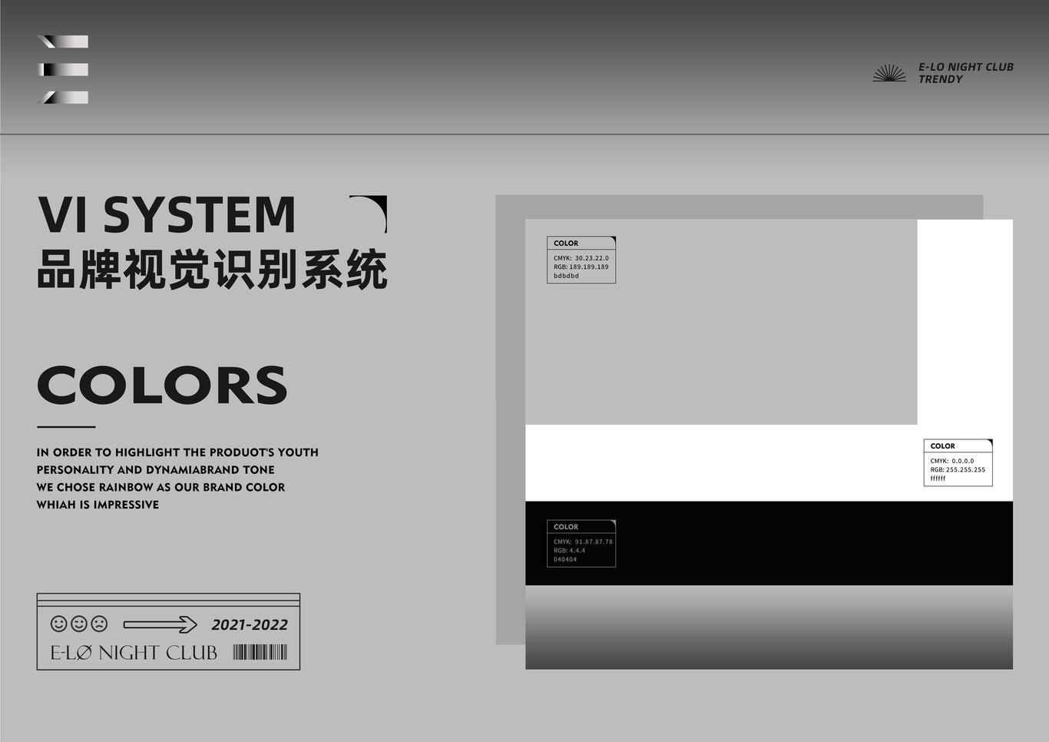This screenshot has width=1049, height=742.
Task: Click the sunburst icon beside E-LO NIGHT CLUB
Action: pyautogui.click(x=889, y=73)
